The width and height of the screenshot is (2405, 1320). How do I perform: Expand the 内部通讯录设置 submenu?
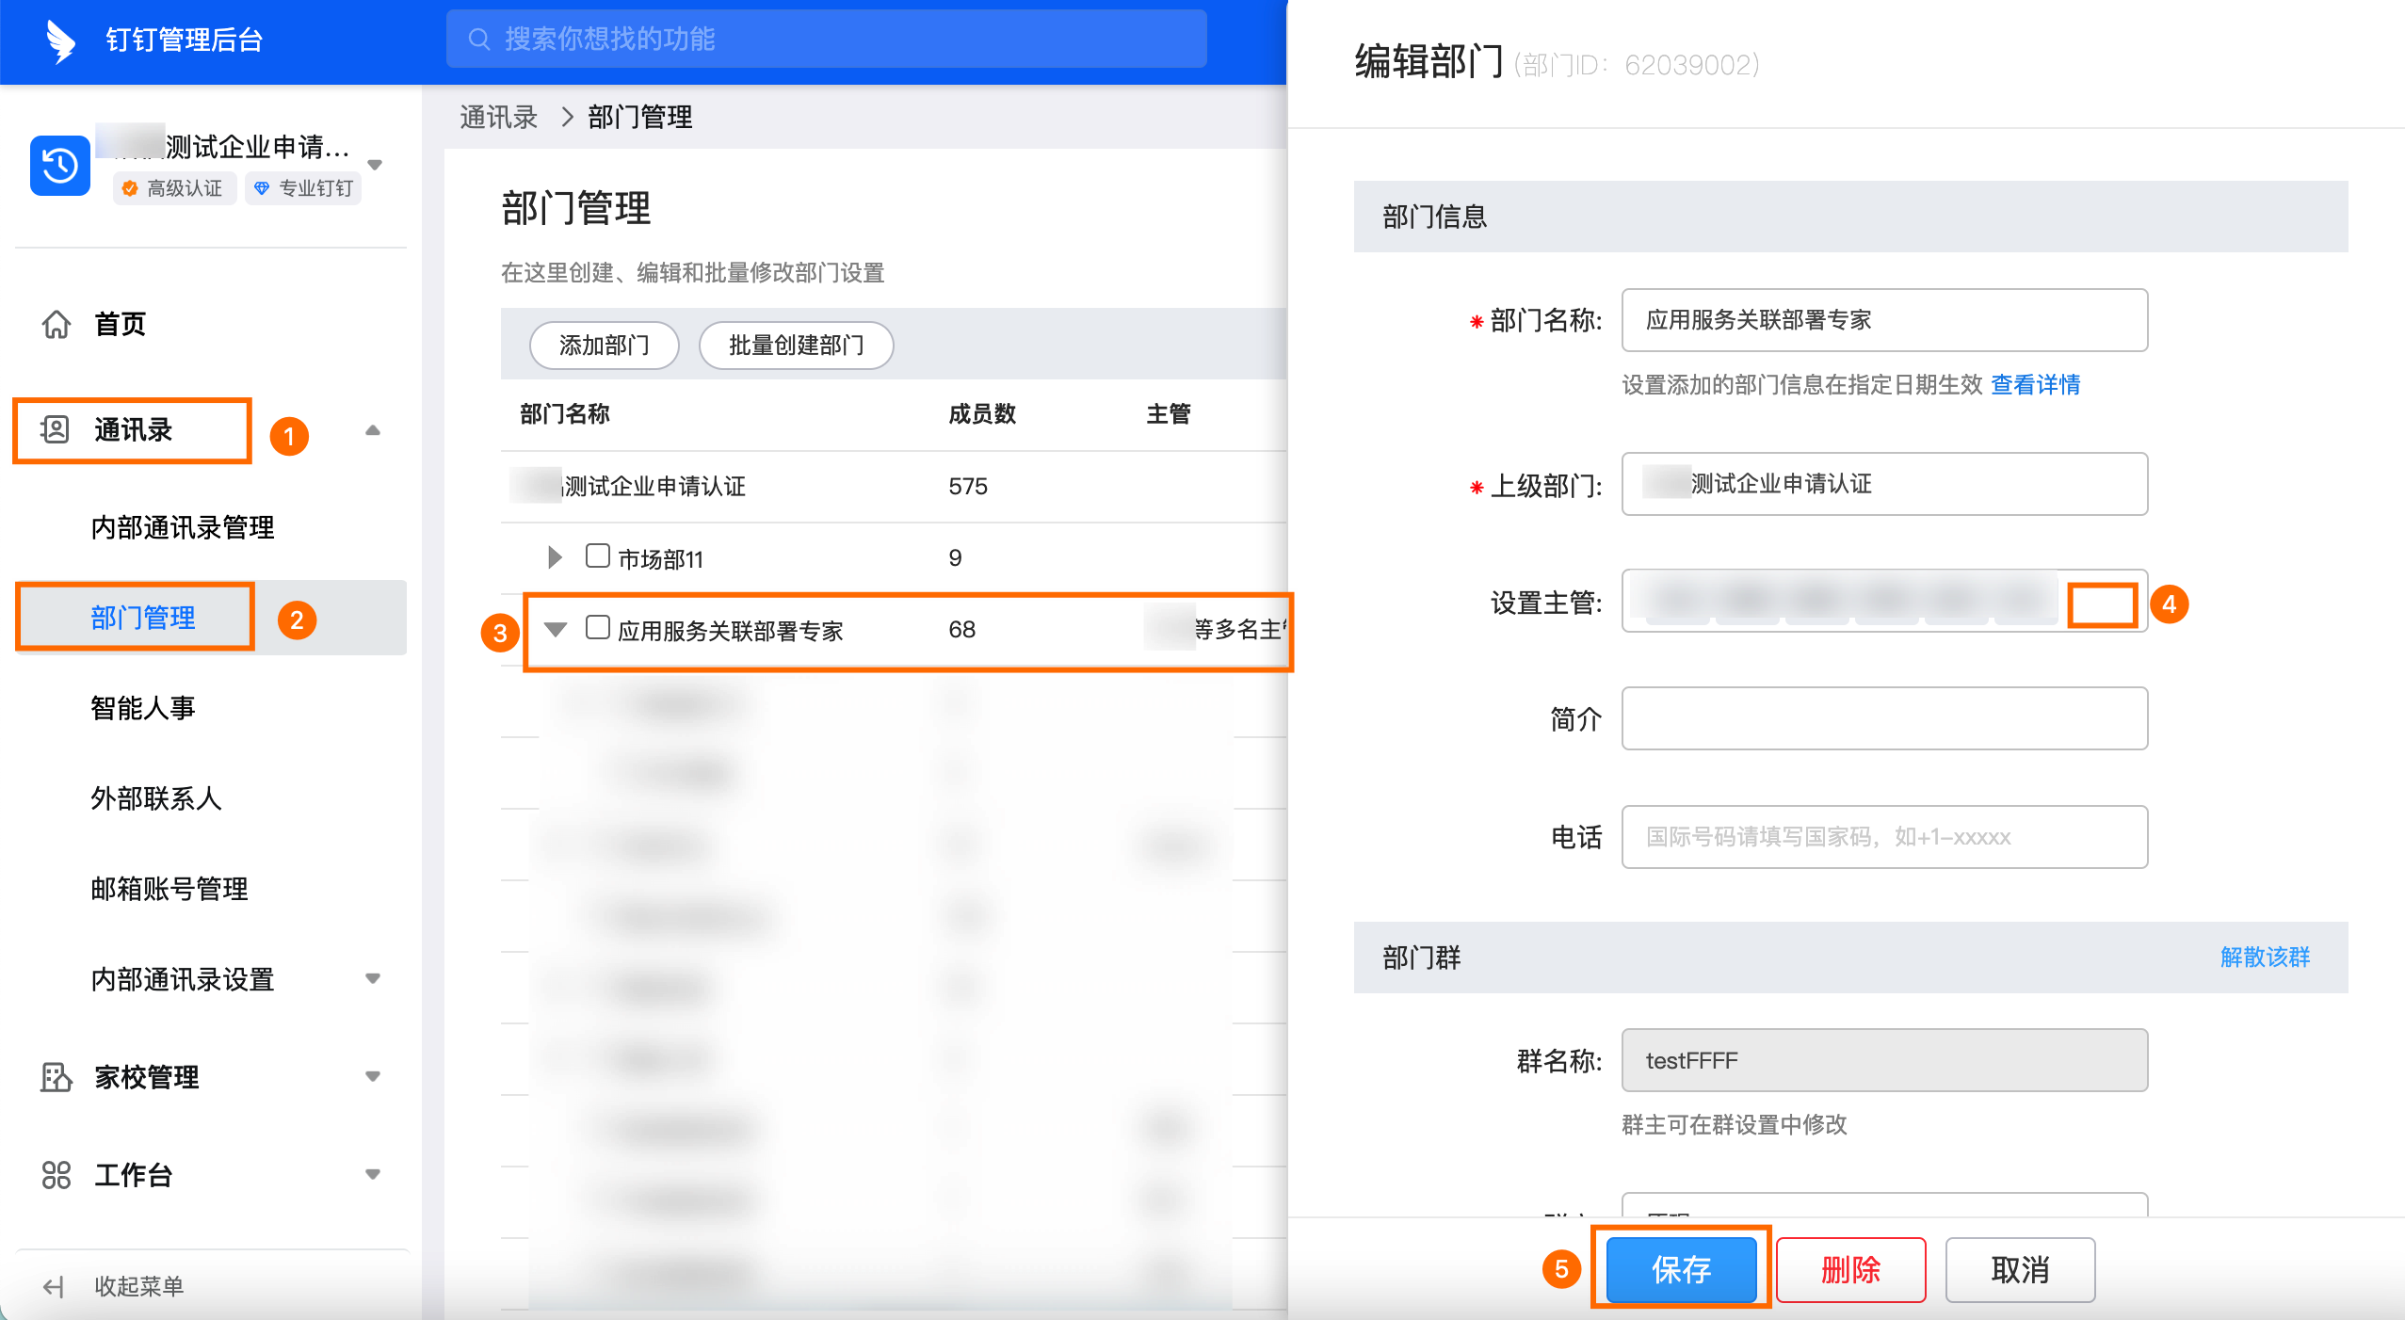tap(373, 978)
